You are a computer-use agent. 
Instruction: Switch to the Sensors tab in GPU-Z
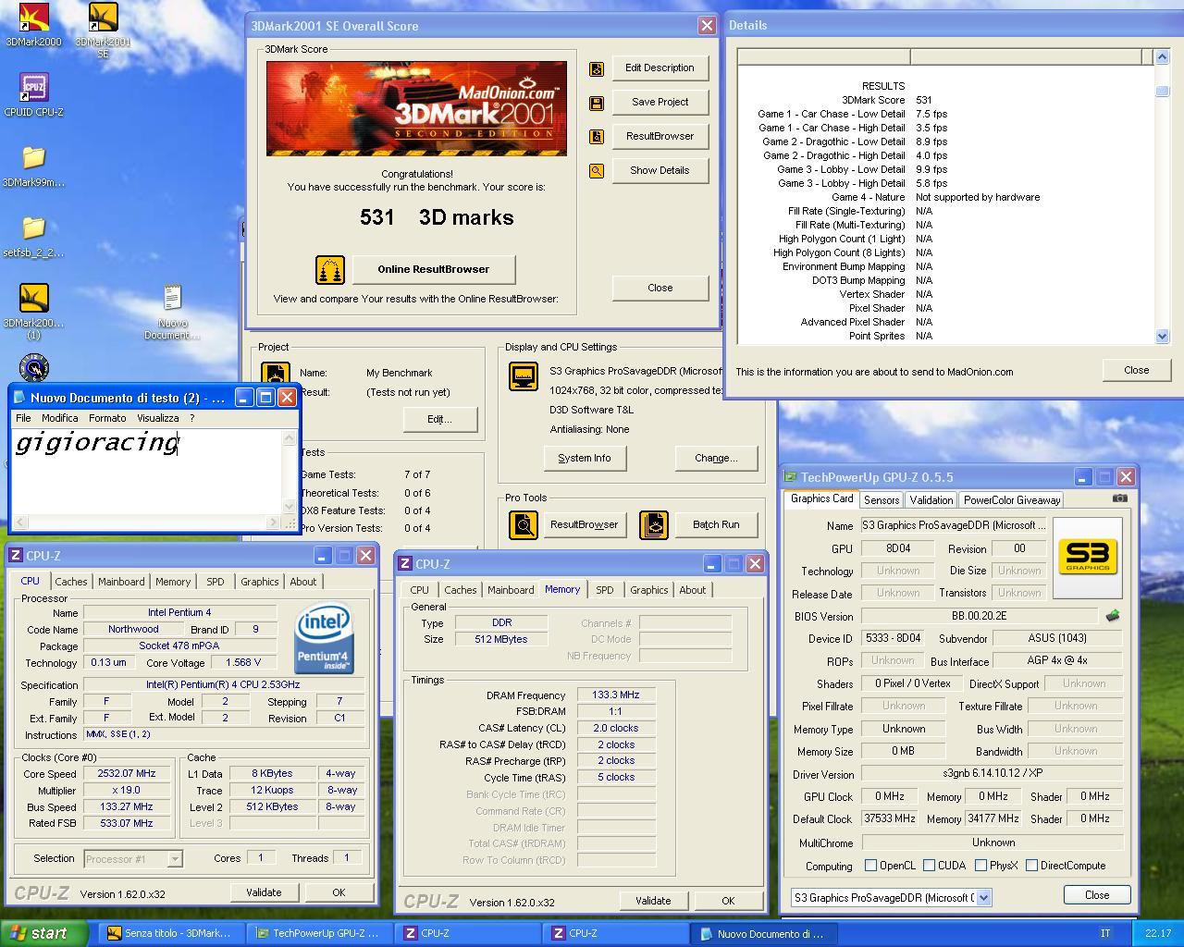point(882,500)
